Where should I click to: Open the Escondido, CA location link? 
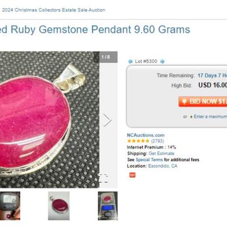[163, 166]
